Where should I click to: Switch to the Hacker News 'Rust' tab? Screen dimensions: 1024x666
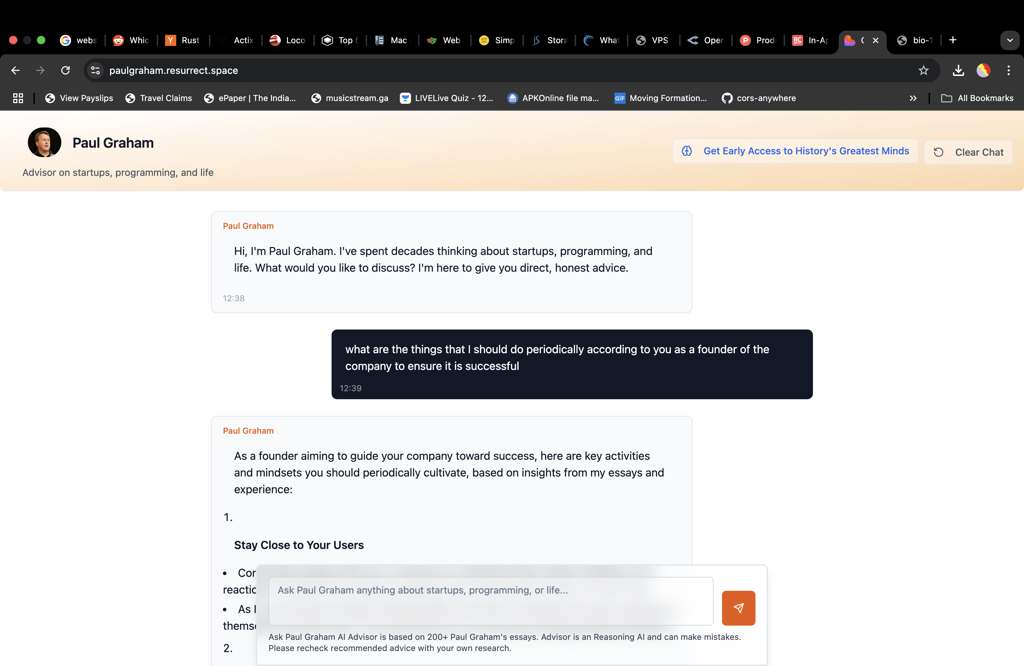[183, 40]
